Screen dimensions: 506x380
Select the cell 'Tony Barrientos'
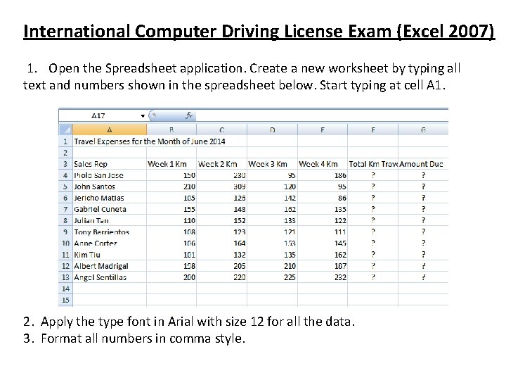(x=110, y=232)
